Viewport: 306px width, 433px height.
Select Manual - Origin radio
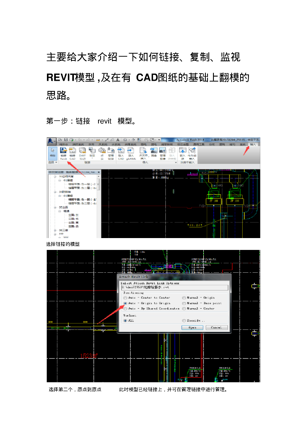point(184,298)
